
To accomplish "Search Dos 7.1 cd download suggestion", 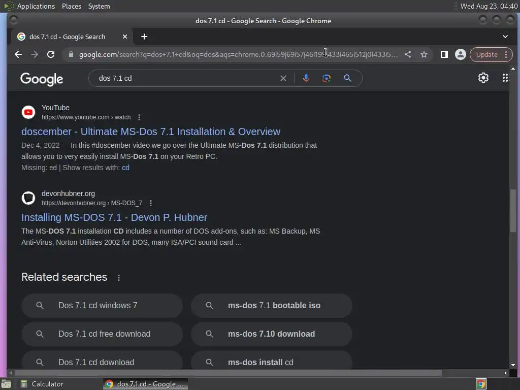I will click(102, 361).
